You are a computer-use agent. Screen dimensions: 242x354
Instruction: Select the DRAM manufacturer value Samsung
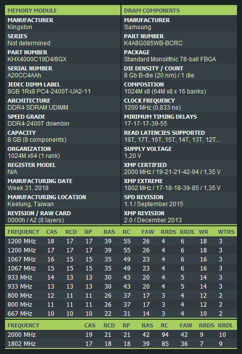[x=138, y=27]
